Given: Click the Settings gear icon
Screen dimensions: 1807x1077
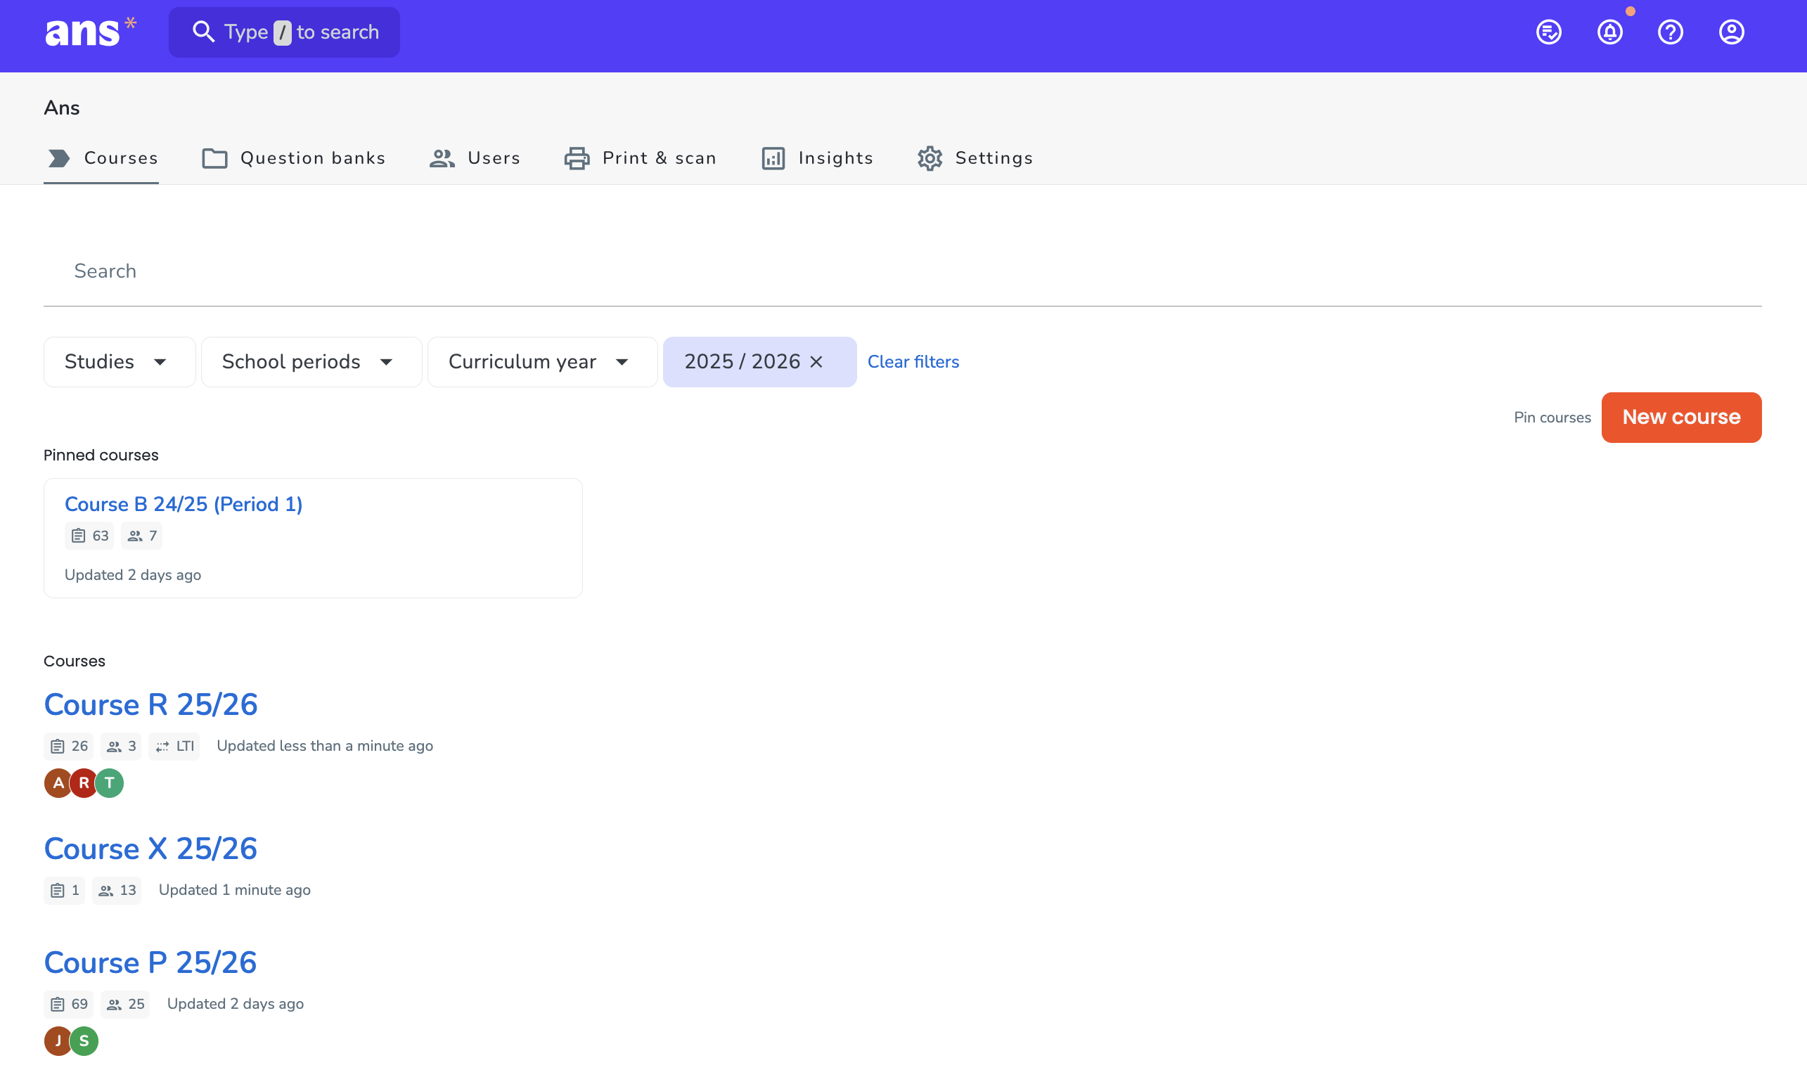Looking at the screenshot, I should (x=930, y=158).
